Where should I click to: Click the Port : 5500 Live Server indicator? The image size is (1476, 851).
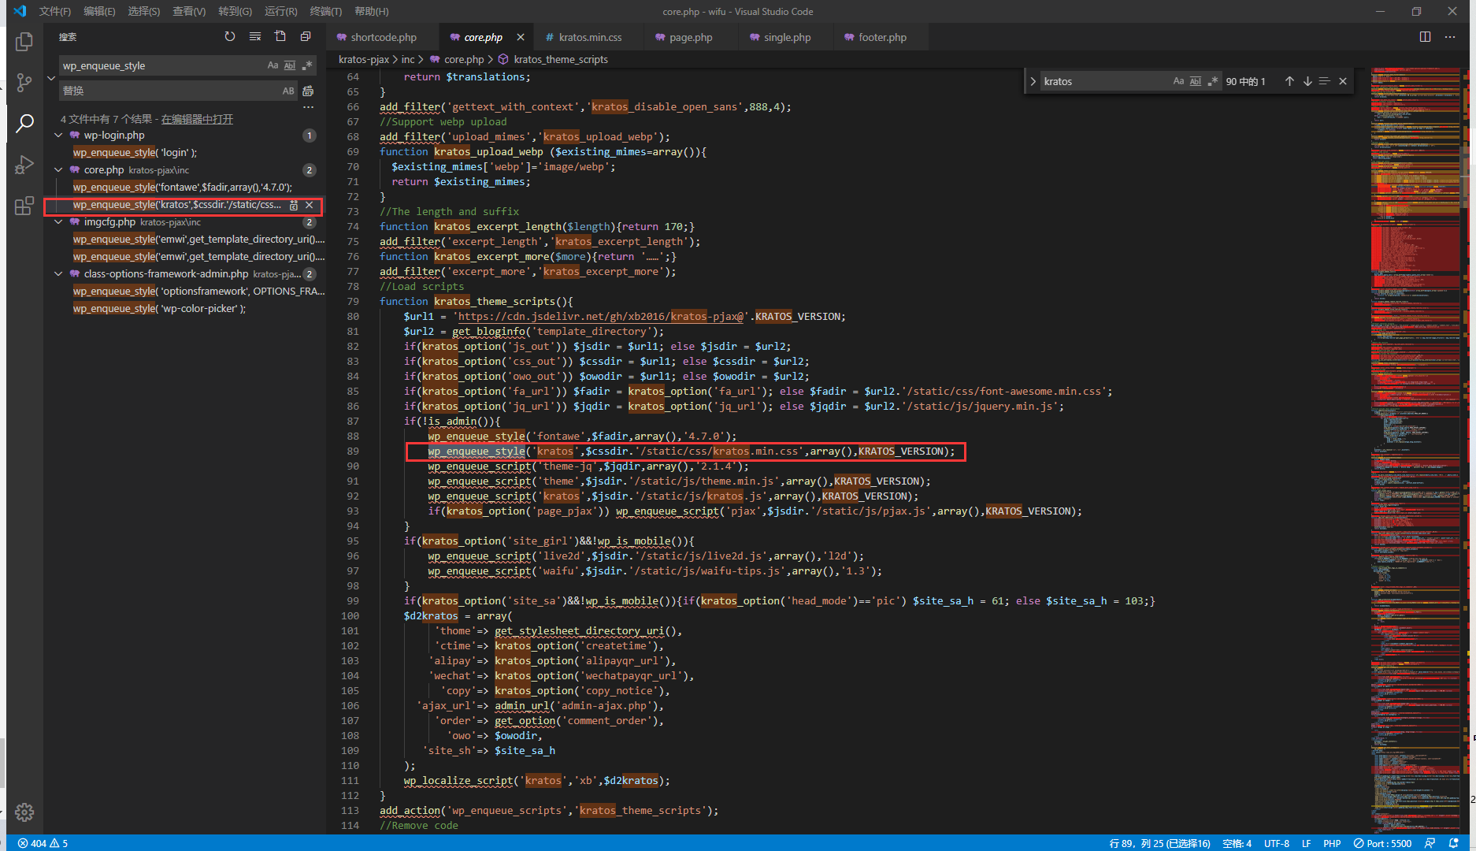(x=1383, y=843)
